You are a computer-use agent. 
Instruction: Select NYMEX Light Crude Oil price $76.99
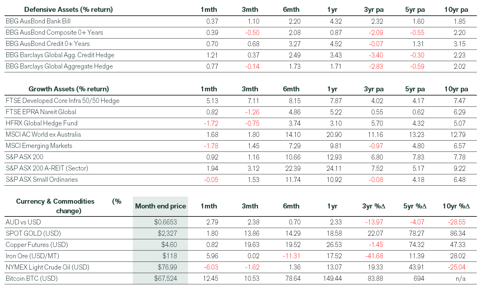pyautogui.click(x=167, y=267)
